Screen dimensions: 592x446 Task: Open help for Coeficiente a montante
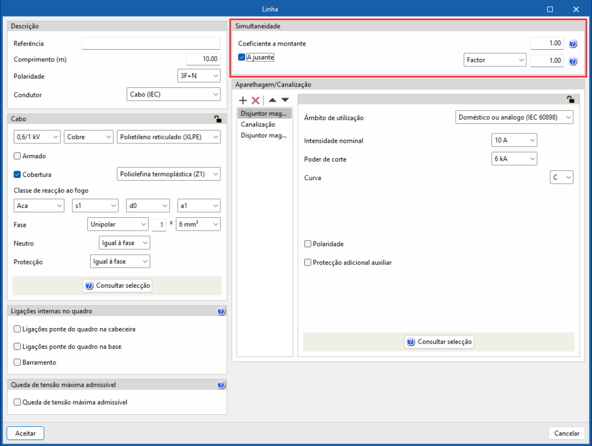coord(573,44)
